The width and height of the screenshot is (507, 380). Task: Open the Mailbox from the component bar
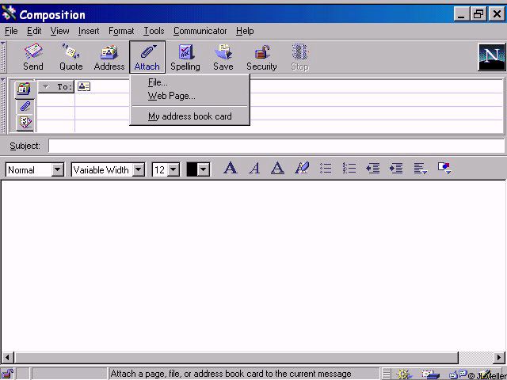coord(431,374)
